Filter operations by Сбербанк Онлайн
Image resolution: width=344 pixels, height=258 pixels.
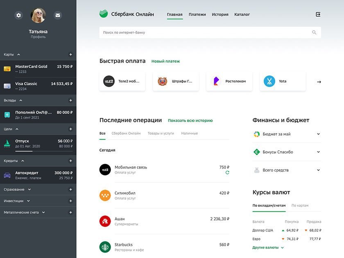(126, 134)
